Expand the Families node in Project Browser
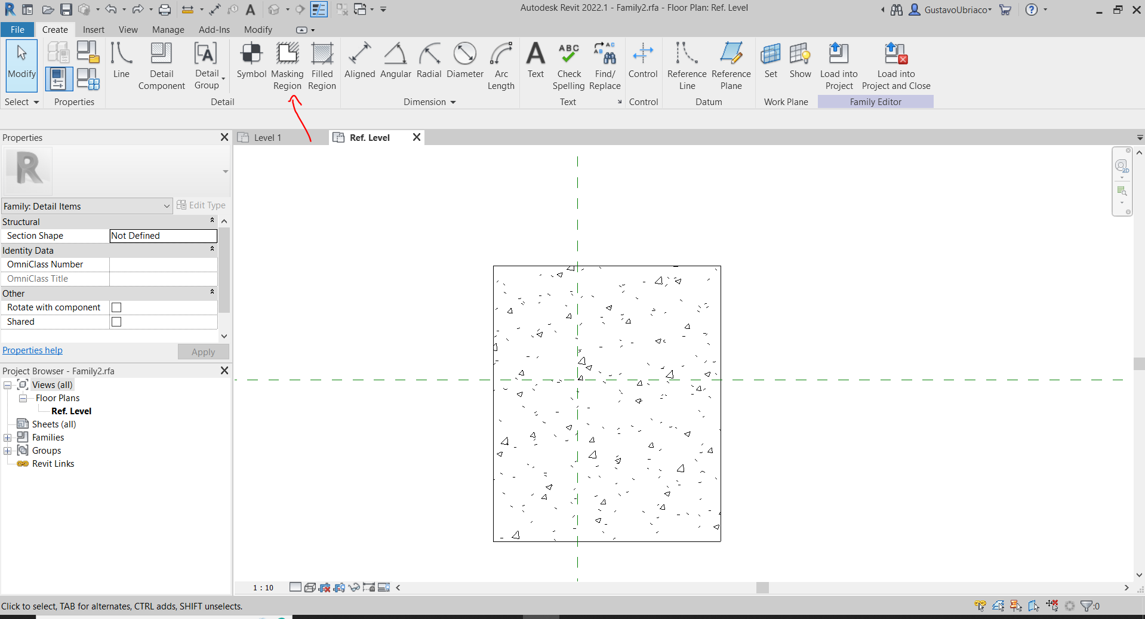This screenshot has height=619, width=1145. coord(8,437)
